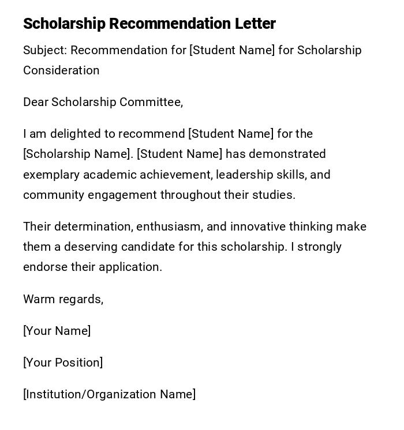The image size is (404, 430).
Task: Select the Your Position placeholder
Action: pos(63,363)
